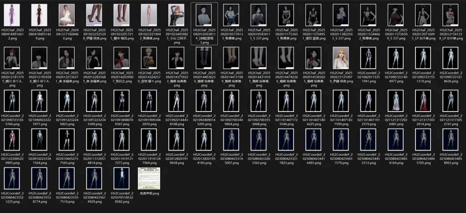Click file name HS2CoordeF_20210924090145205.png
Screen dimensions: 466x213
point(204,120)
